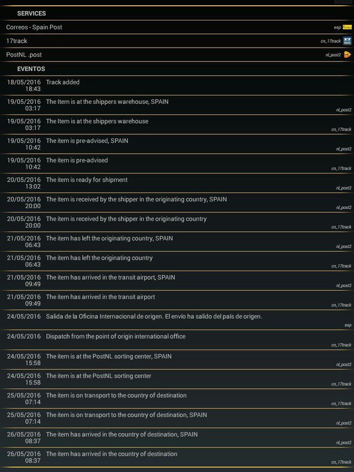Select 'The Item is at the shippers warehouse, SPAIN' event
The image size is (354, 472).
[x=177, y=105]
